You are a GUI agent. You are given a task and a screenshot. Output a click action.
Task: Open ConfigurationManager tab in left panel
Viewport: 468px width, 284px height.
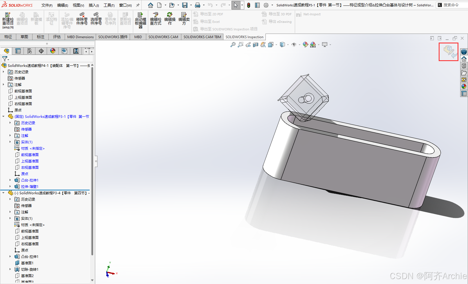30,51
